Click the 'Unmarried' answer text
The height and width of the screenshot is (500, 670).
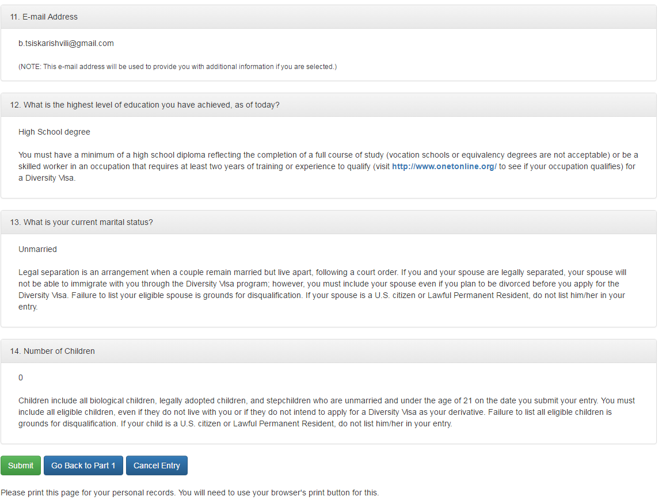[x=37, y=249]
